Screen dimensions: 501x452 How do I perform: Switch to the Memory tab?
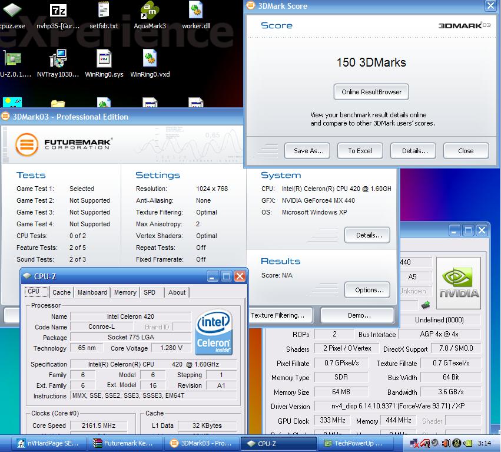pyautogui.click(x=125, y=292)
